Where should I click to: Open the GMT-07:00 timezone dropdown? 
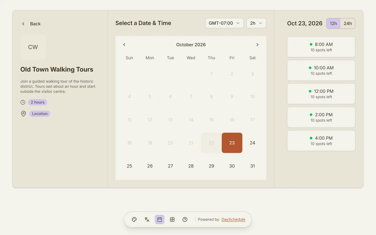pos(225,23)
